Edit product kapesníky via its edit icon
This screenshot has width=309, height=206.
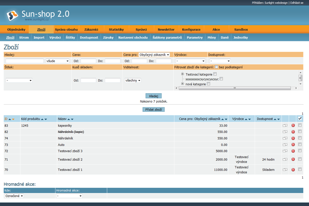tap(285, 126)
